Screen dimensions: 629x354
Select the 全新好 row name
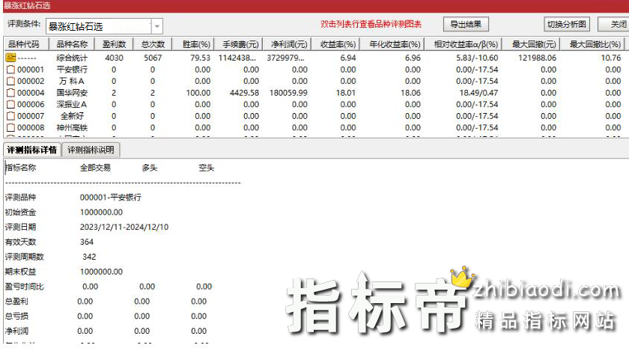tap(72, 116)
